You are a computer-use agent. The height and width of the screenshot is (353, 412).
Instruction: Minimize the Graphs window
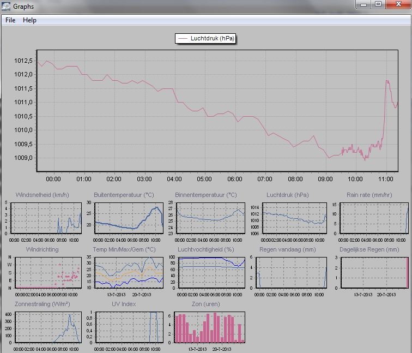[x=363, y=4]
